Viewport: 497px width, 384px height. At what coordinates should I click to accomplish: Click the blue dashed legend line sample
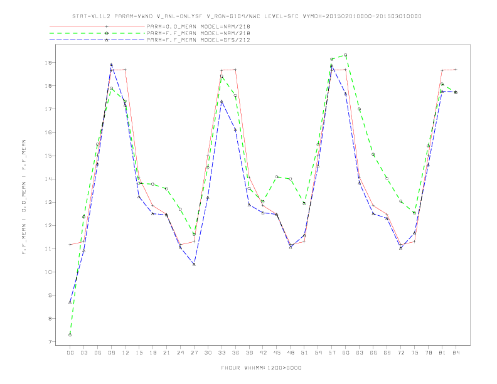pos(97,40)
